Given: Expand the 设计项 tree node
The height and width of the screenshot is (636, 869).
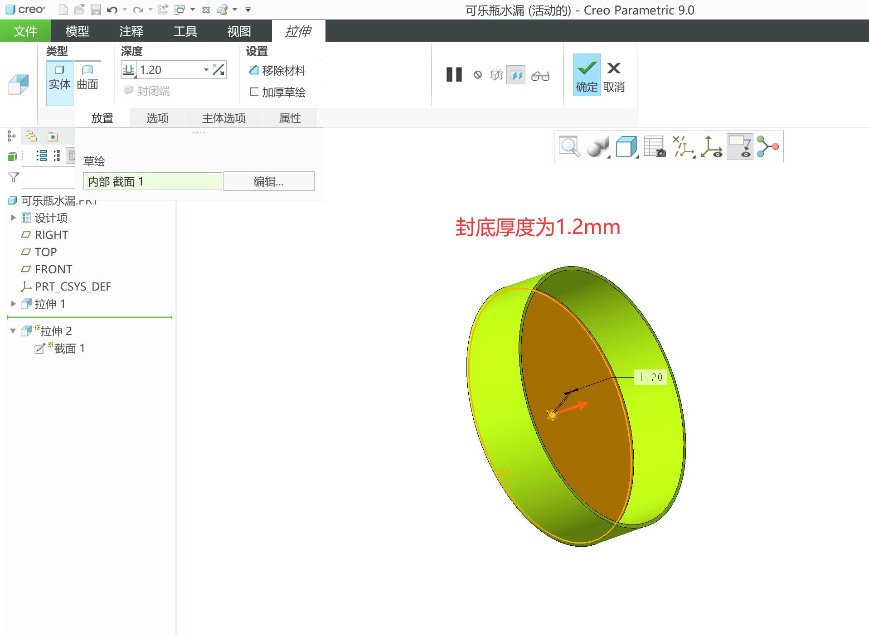Looking at the screenshot, I should (x=13, y=218).
